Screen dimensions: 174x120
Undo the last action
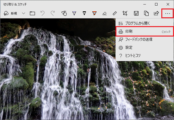point(42,14)
